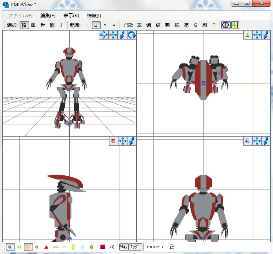Open the 副 sub-window

pyautogui.click(x=205, y=25)
